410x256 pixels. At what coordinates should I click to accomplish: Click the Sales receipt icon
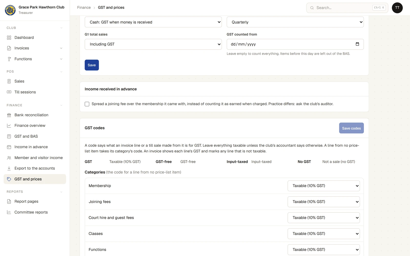point(9,81)
